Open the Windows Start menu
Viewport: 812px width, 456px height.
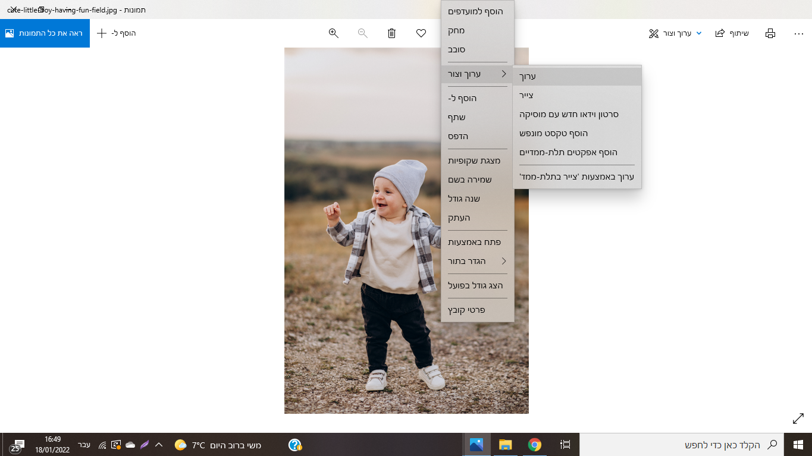tap(798, 445)
